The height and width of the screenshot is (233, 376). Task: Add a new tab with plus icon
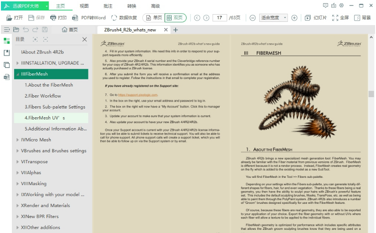[176, 30]
